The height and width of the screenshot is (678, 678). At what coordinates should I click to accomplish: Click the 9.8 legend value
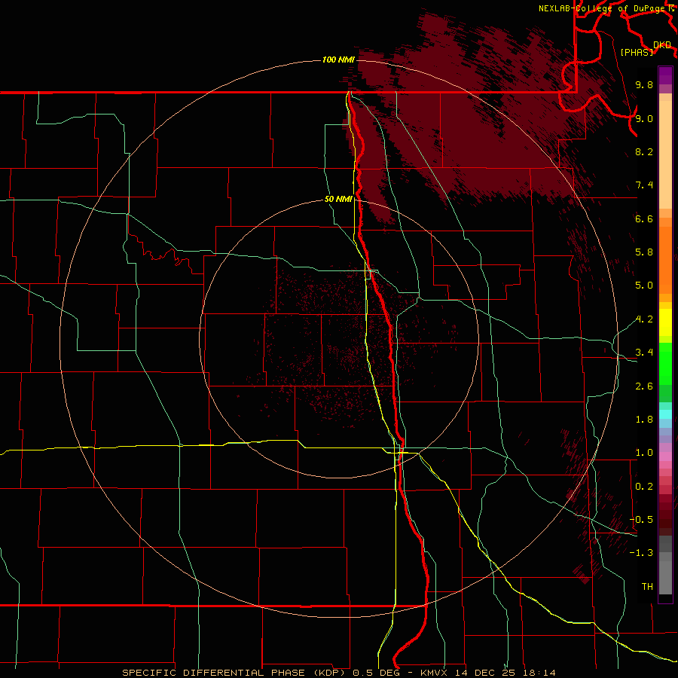[644, 84]
